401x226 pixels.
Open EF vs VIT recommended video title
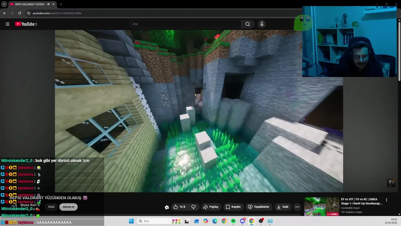(362, 201)
